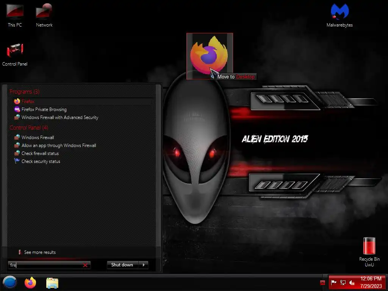Open the Malwarebytes desktop shortcut
This screenshot has height=291, width=388.
(339, 15)
